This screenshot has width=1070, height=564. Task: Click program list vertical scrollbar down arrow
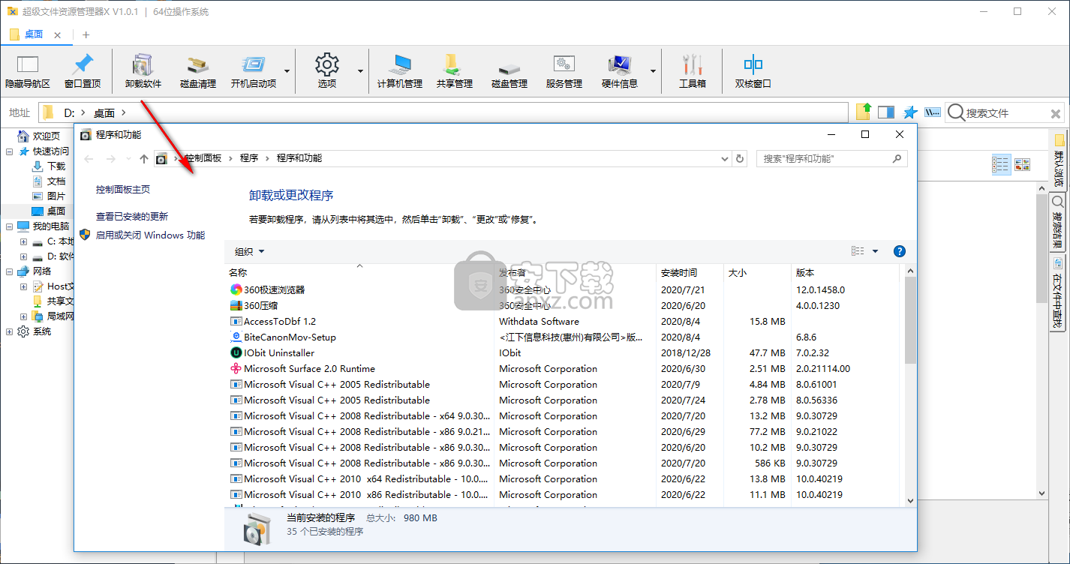coord(910,500)
